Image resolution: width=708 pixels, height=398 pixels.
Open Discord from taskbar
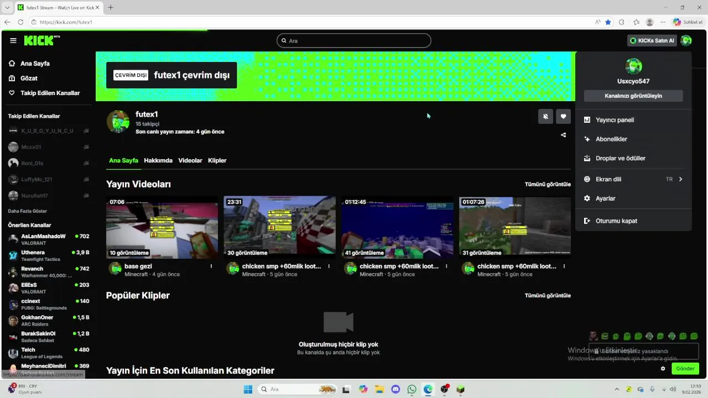point(395,389)
